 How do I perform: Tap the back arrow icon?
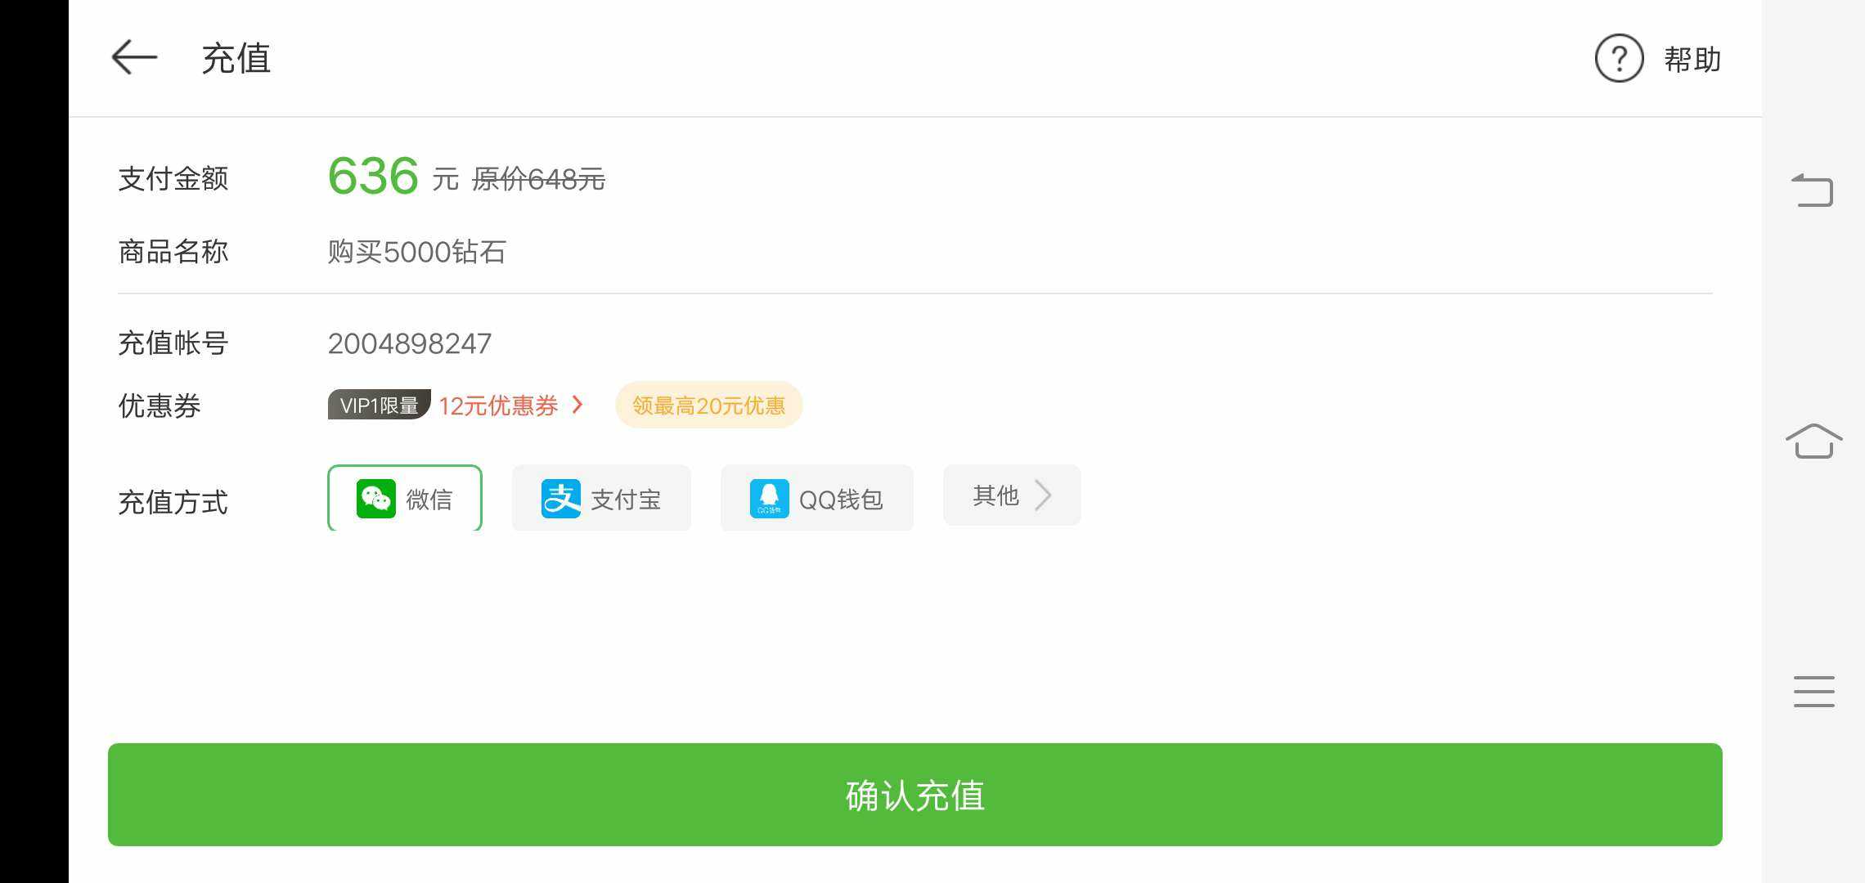(x=134, y=57)
